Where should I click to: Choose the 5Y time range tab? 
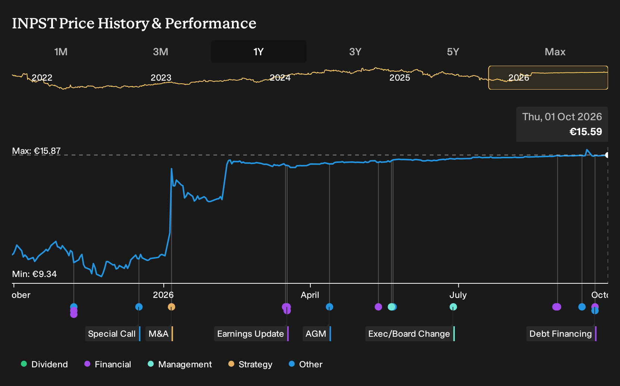[x=453, y=52]
